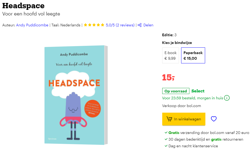
Task: Select the Paperback € 15,00 option
Action: 193,55
